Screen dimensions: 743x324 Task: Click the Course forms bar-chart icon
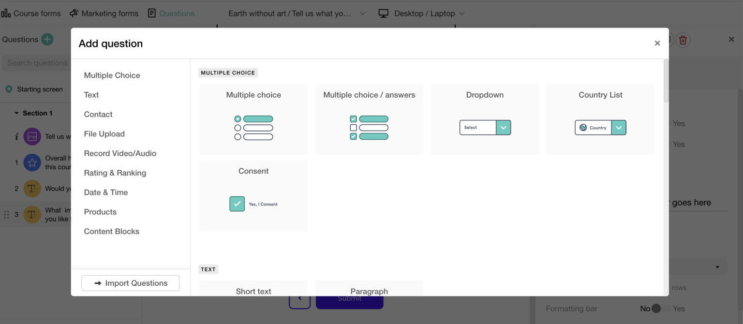click(x=6, y=13)
